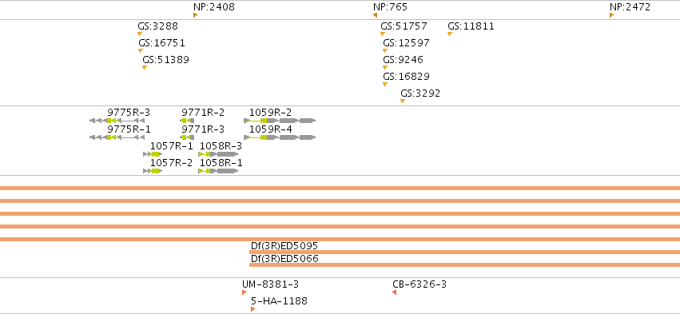Select the GS:11811 insertion triangle
680x314 pixels.
[x=450, y=34]
